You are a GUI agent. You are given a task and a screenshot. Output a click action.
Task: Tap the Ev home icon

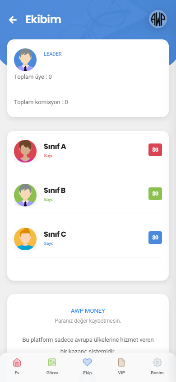point(17,363)
